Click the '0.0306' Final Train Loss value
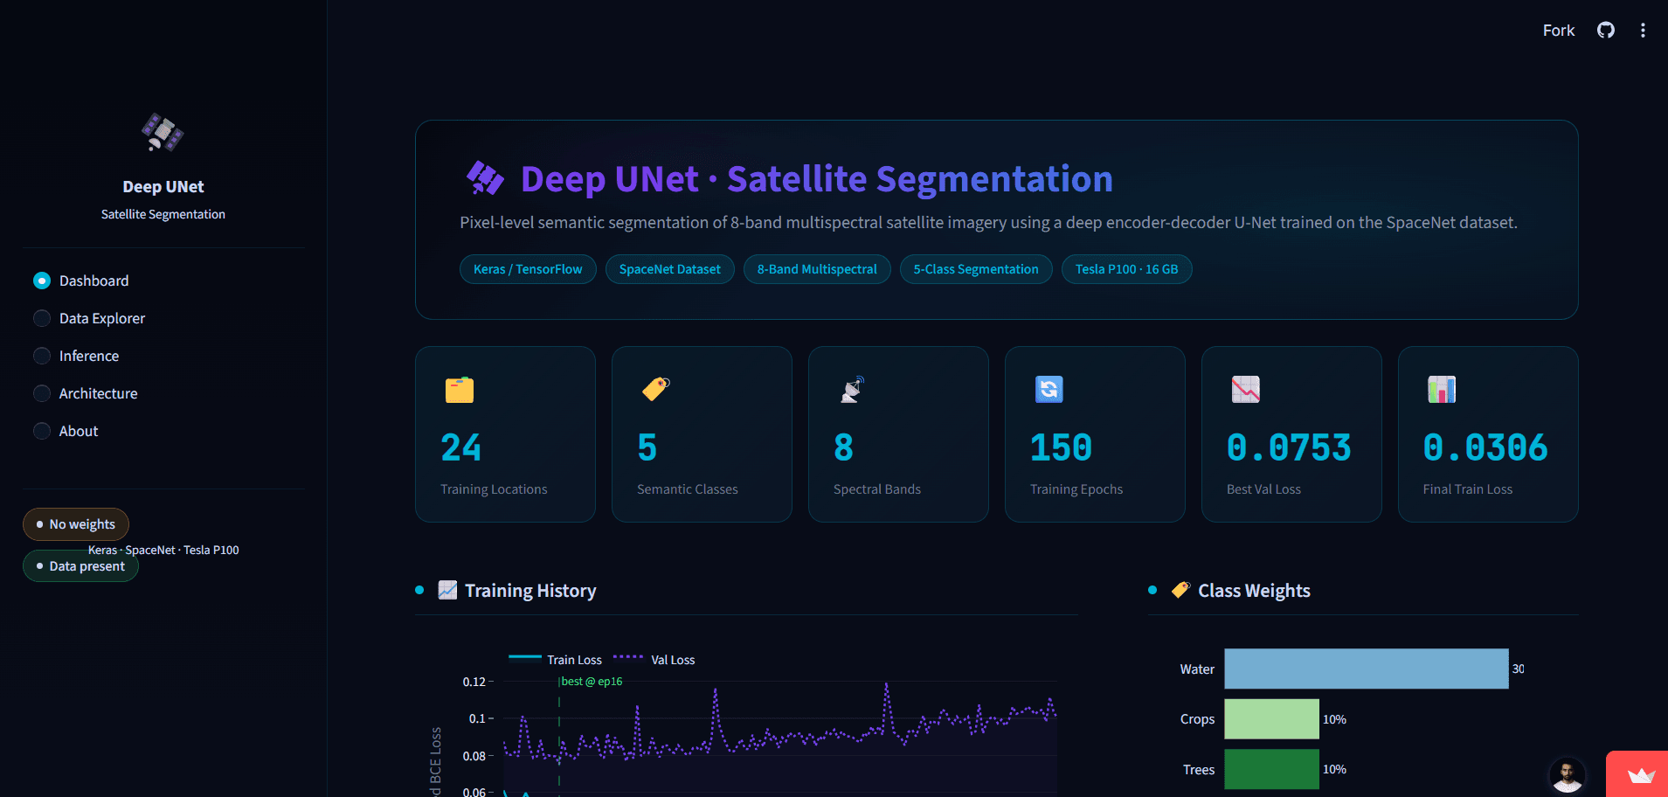The image size is (1668, 797). pyautogui.click(x=1485, y=447)
